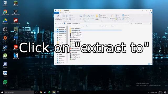
Task: Select the Uplay desktop icon
Action: click(5, 74)
